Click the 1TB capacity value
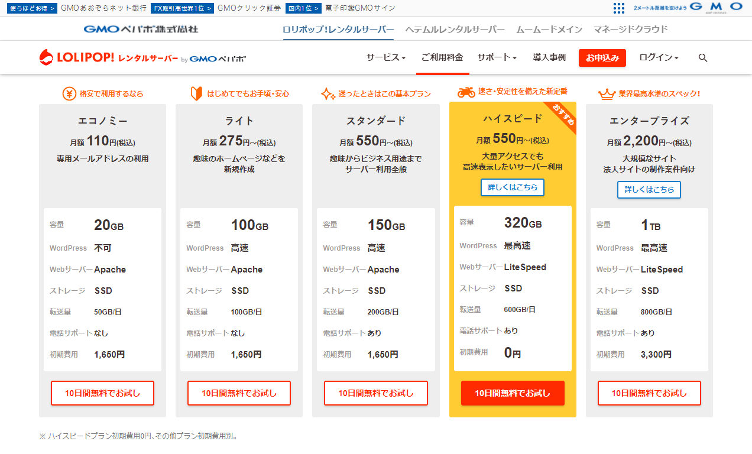Screen dimensions: 752x454 click(651, 225)
